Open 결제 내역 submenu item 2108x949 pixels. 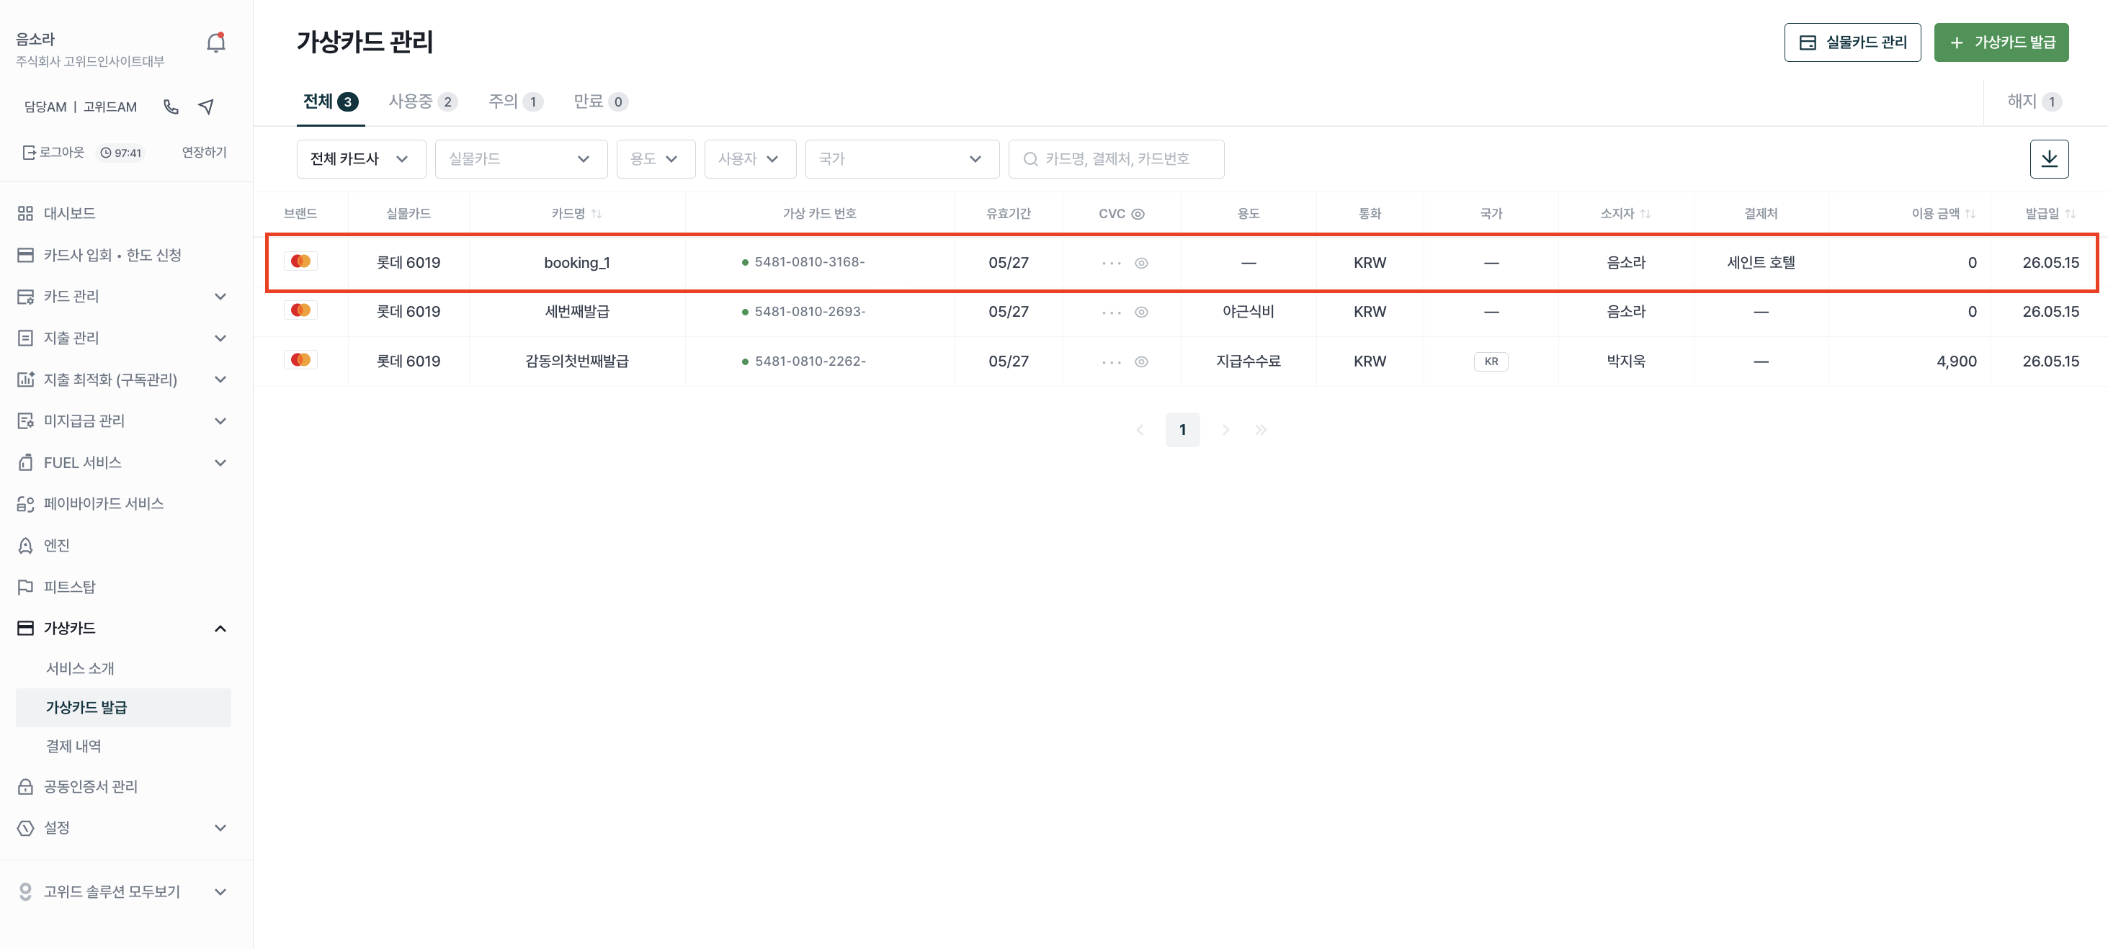click(73, 746)
